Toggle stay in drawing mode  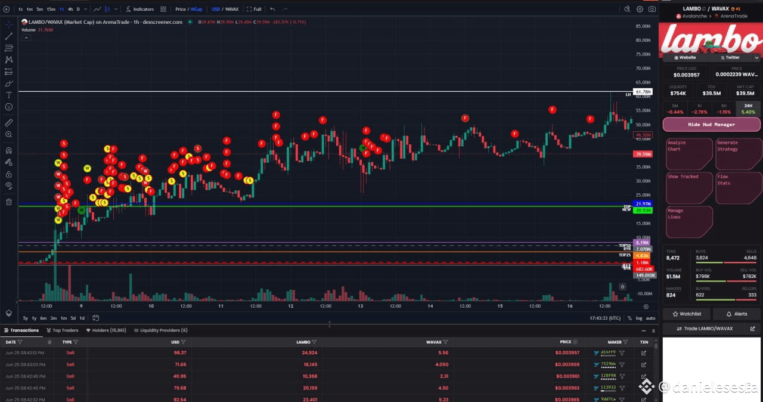(x=8, y=162)
